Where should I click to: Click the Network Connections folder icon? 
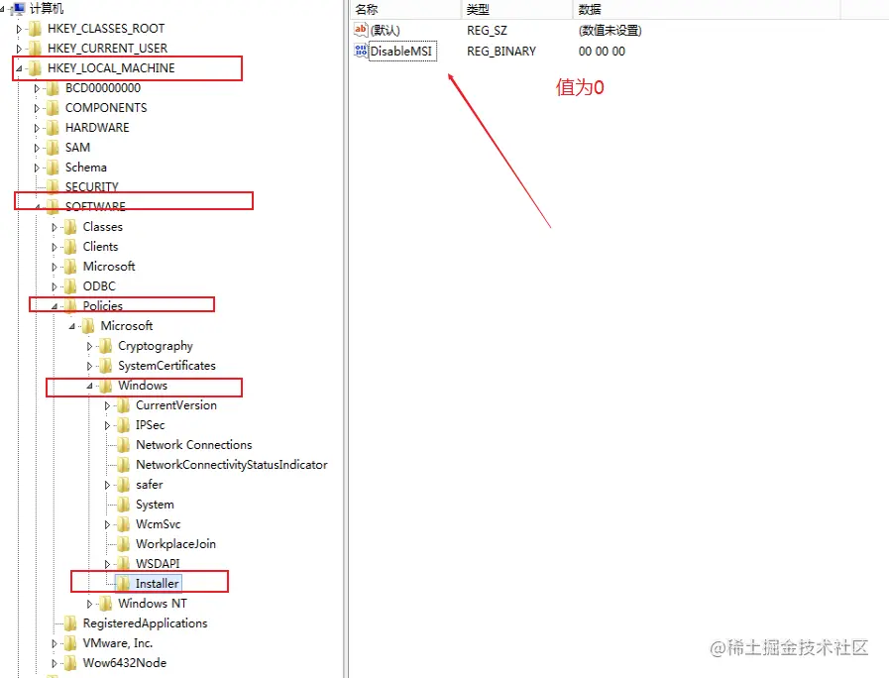pyautogui.click(x=123, y=445)
